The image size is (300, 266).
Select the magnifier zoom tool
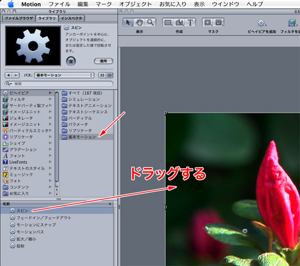(151, 22)
